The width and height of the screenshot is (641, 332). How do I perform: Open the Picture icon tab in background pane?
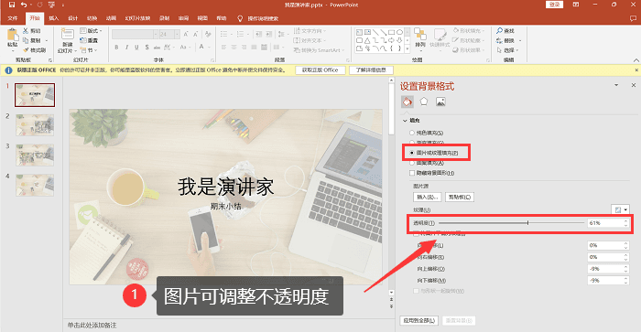click(440, 102)
